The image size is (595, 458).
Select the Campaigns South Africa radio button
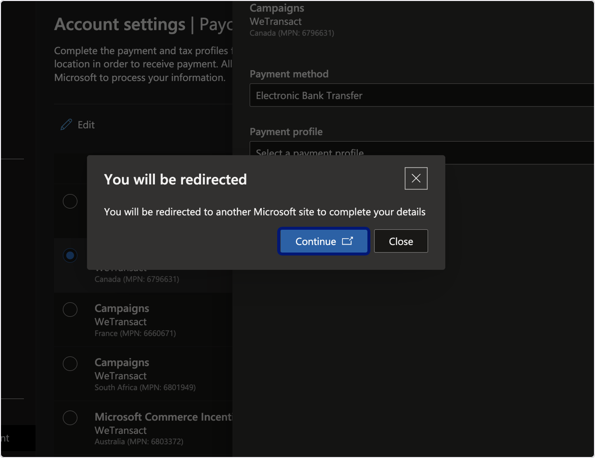point(70,364)
